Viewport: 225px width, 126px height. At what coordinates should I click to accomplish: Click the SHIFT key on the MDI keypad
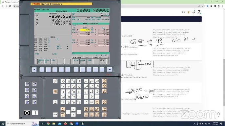(x=55, y=102)
